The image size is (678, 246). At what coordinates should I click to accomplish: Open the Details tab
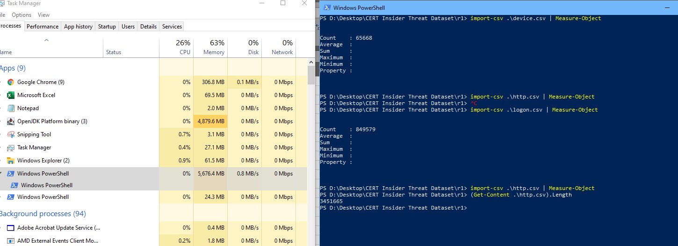[148, 27]
